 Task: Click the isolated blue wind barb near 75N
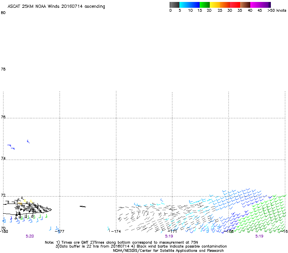coord(28,141)
